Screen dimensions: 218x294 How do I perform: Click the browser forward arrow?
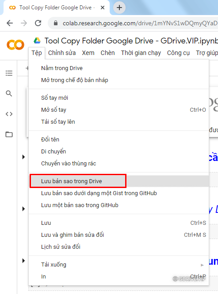[24, 23]
